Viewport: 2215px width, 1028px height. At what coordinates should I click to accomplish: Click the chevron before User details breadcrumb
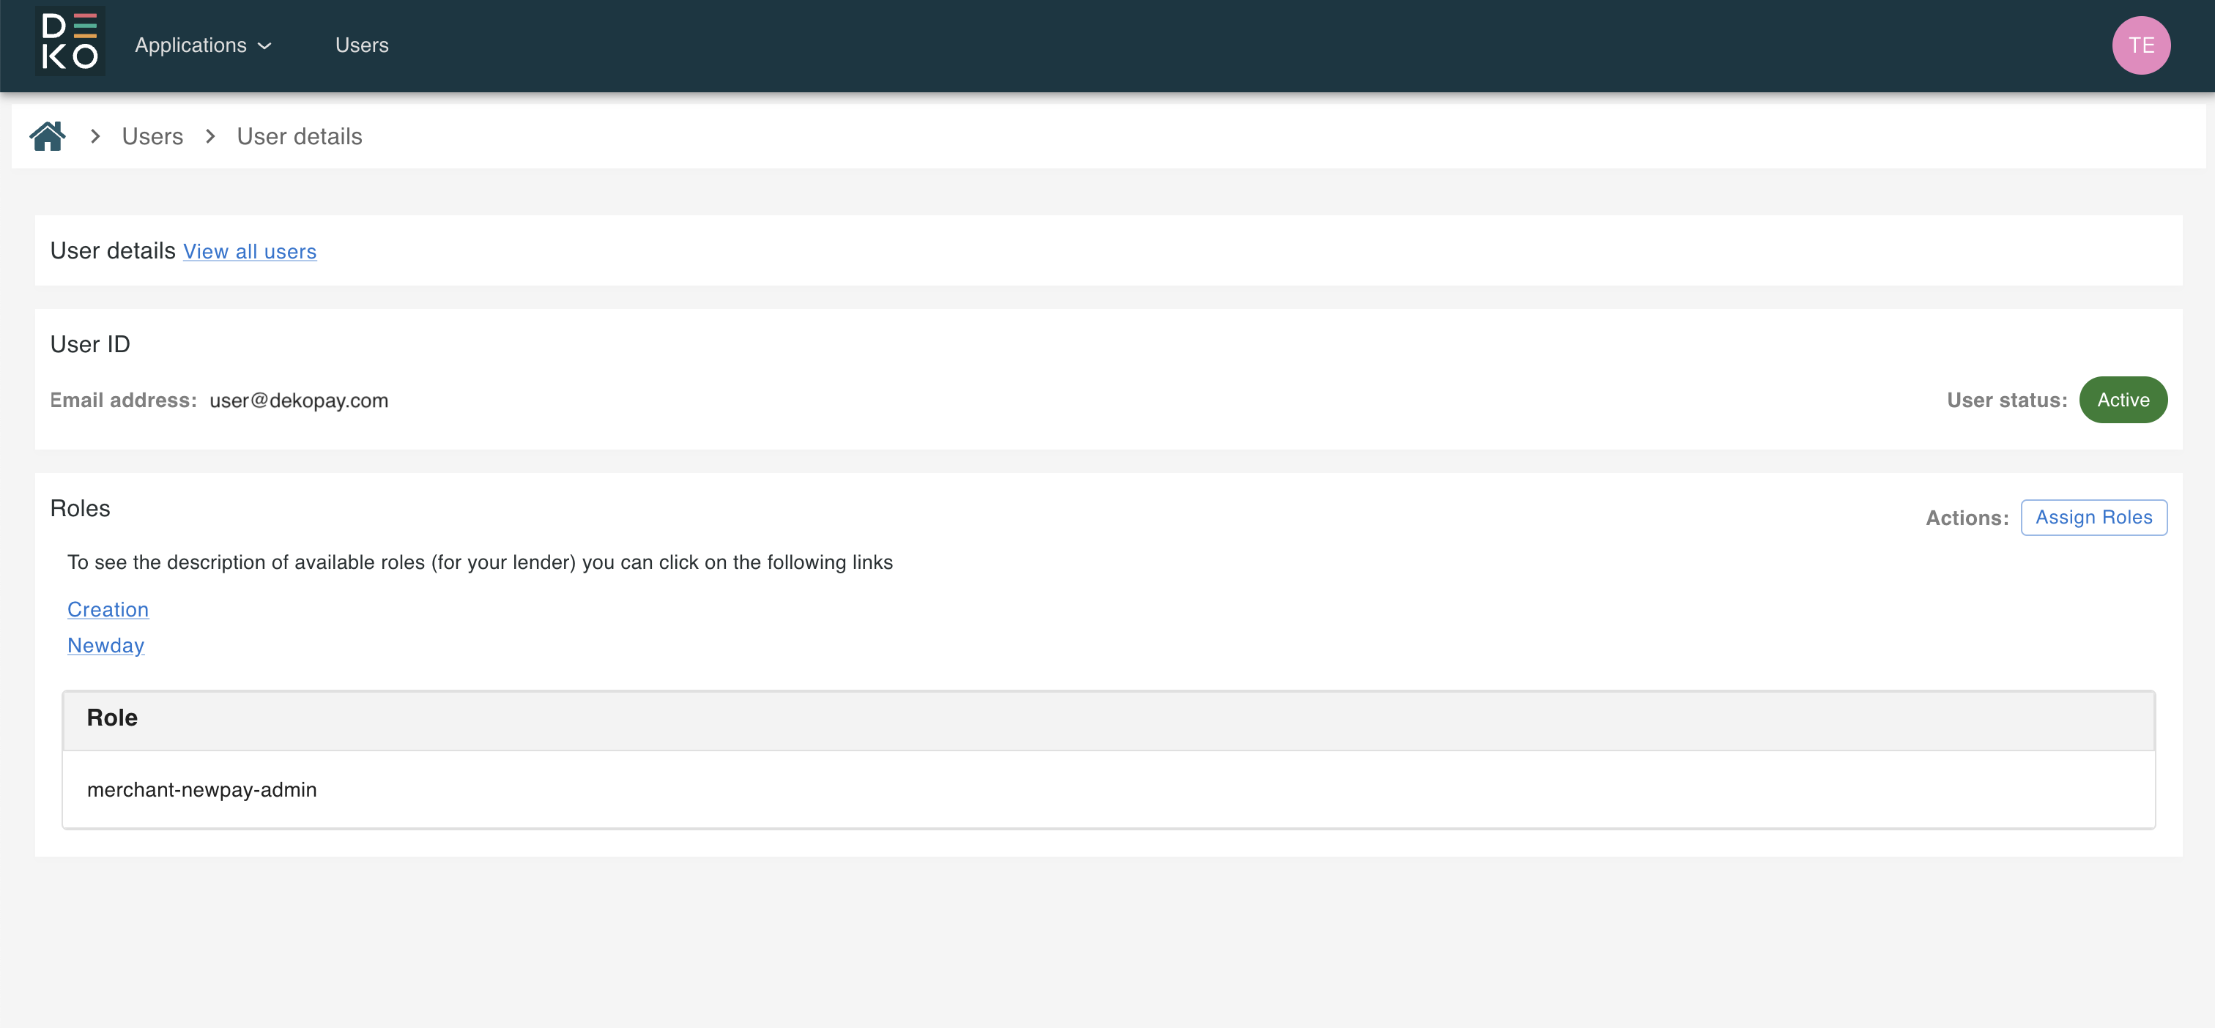211,137
